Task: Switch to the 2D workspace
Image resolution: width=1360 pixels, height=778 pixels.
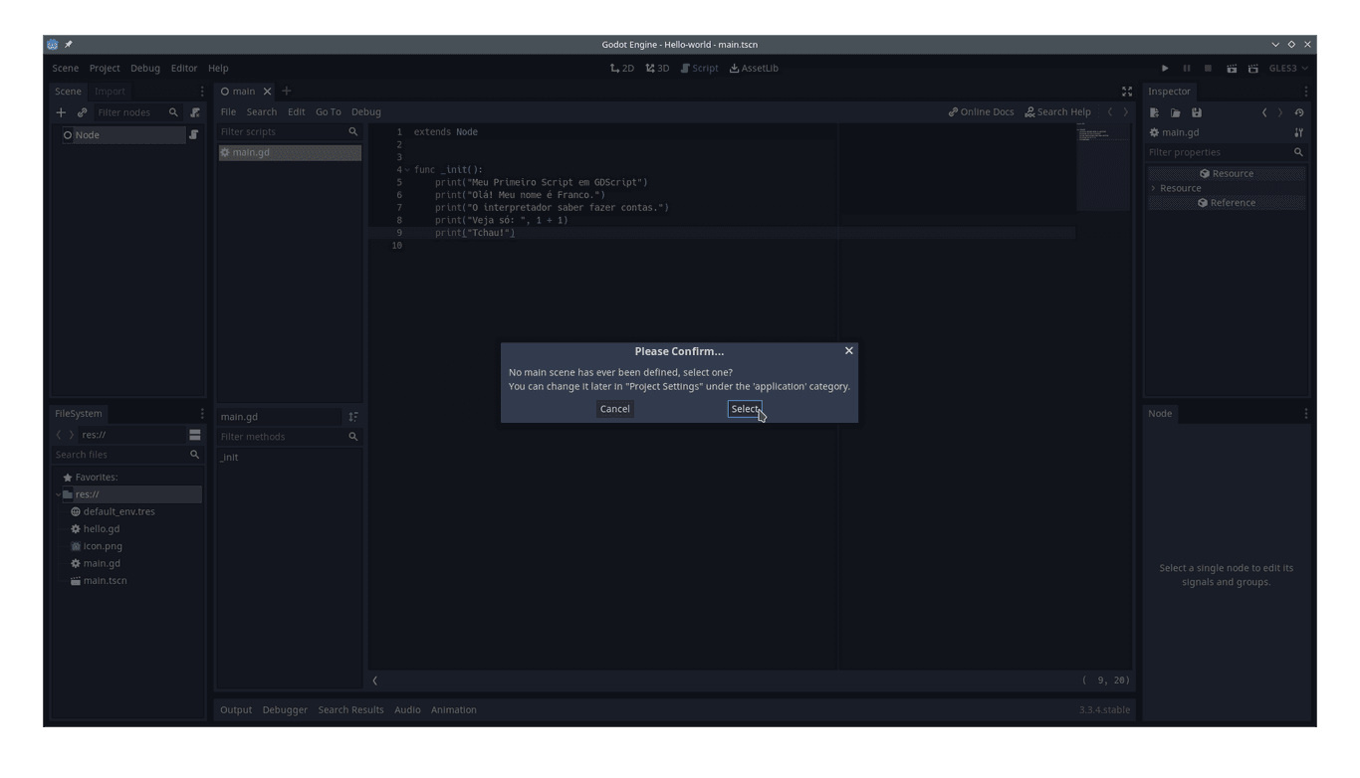Action: [621, 68]
